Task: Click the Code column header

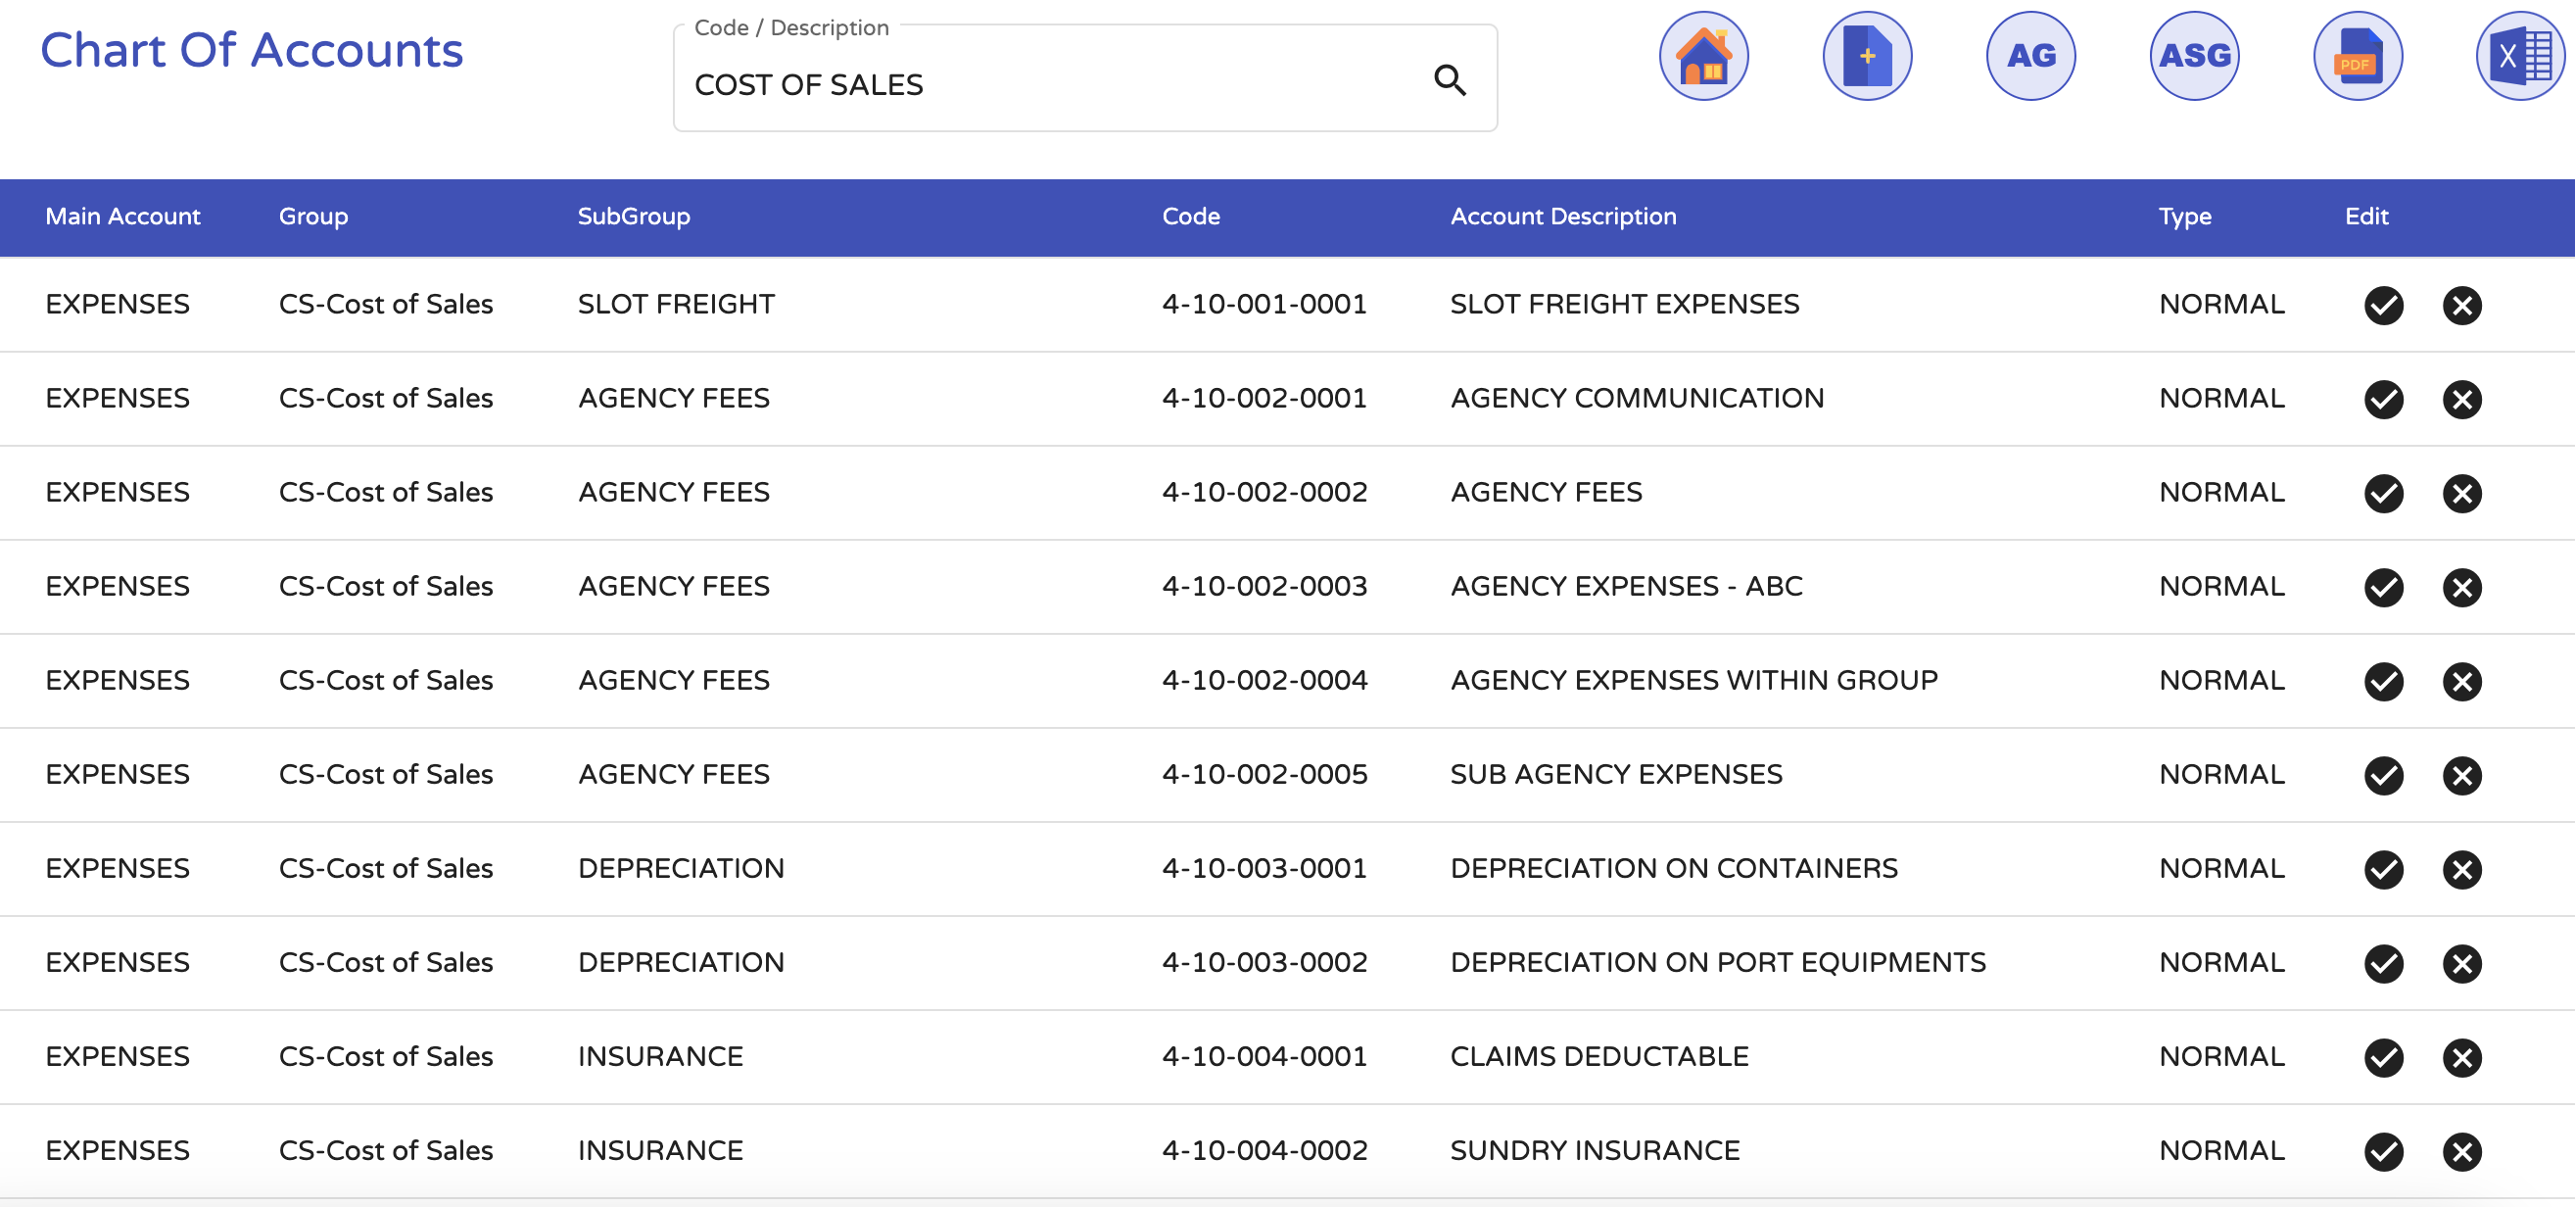Action: 1191,216
